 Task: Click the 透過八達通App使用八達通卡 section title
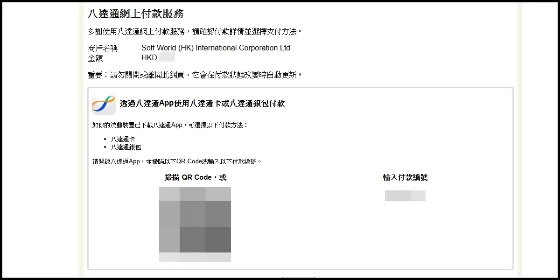(x=202, y=104)
